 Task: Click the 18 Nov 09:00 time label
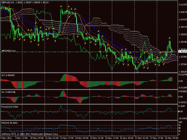171,138
